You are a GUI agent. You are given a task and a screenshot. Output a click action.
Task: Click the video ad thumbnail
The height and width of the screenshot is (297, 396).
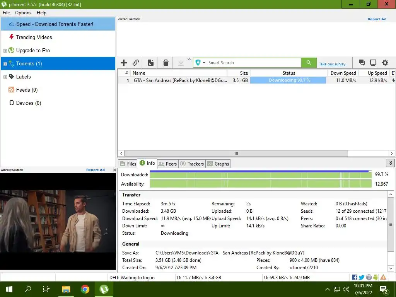click(58, 222)
